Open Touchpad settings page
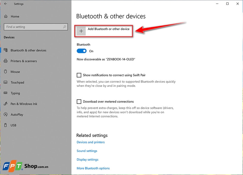 (17, 82)
